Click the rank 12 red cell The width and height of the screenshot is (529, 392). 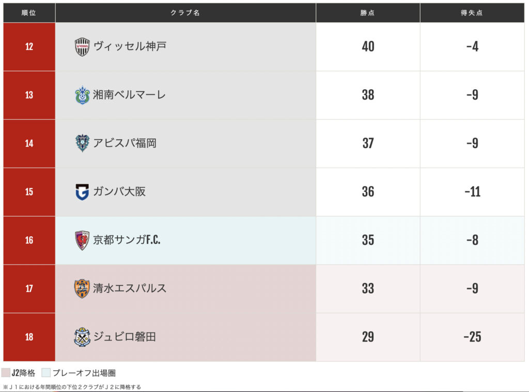point(29,46)
